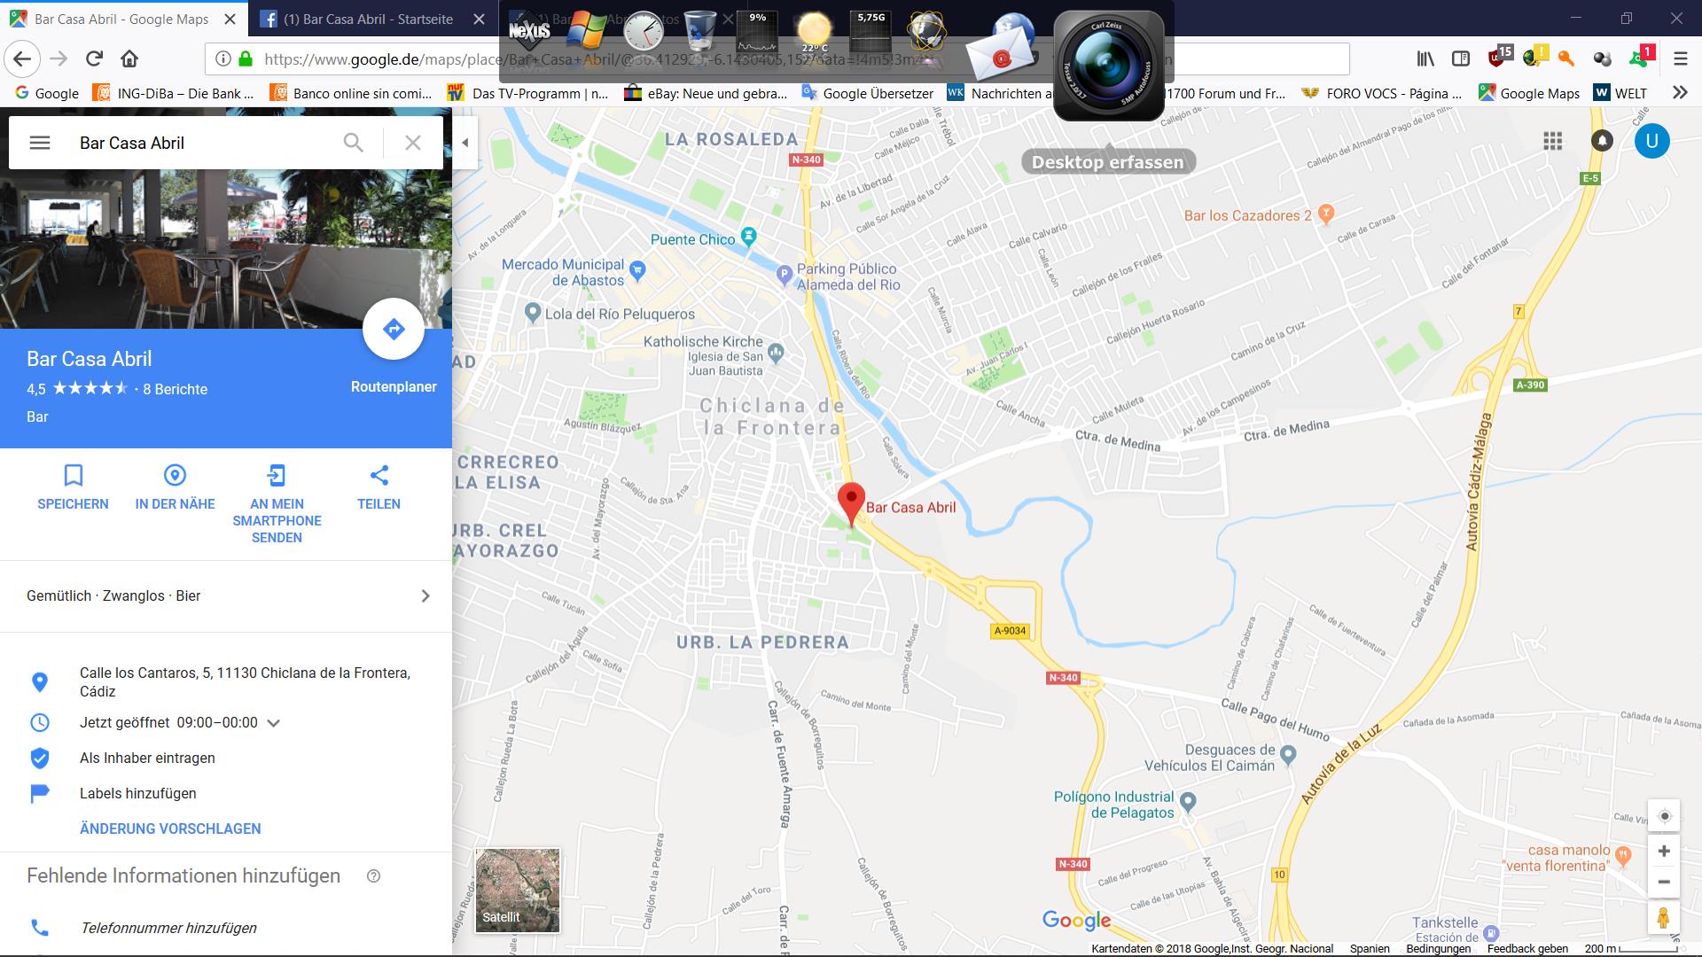Click An mein Smartphone senden icon
The image size is (1702, 957).
277,476
